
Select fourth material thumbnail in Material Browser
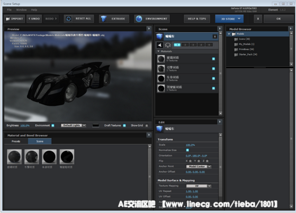pos(67,156)
